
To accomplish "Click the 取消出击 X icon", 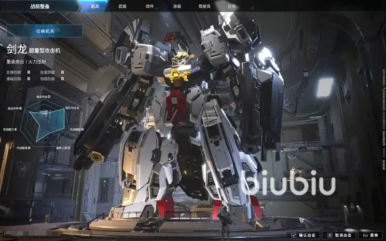I will pos(330,235).
